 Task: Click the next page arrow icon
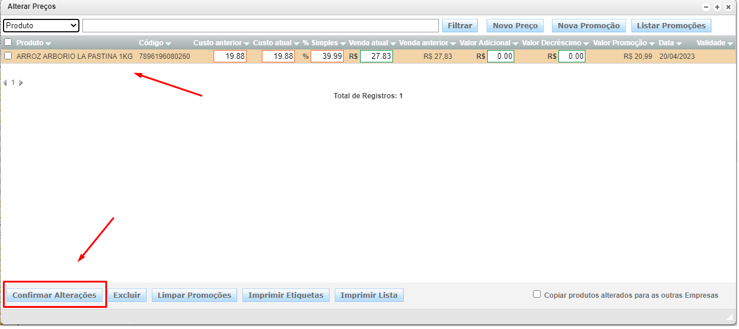pos(22,83)
